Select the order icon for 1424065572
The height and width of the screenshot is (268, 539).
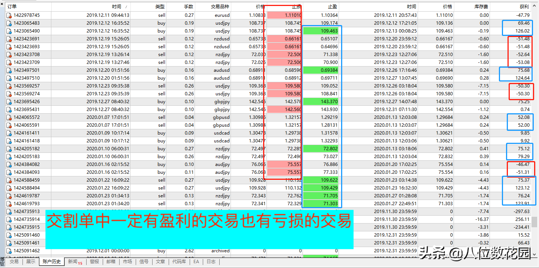point(9,117)
